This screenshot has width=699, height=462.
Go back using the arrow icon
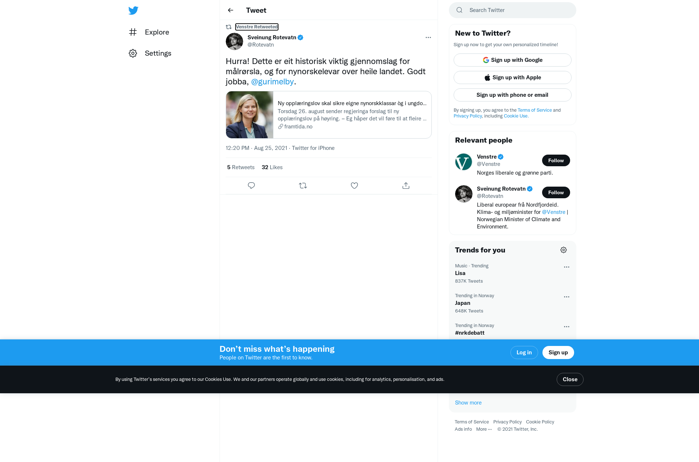[230, 10]
